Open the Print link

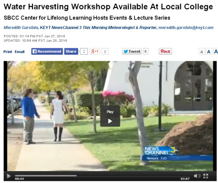(x=8, y=52)
